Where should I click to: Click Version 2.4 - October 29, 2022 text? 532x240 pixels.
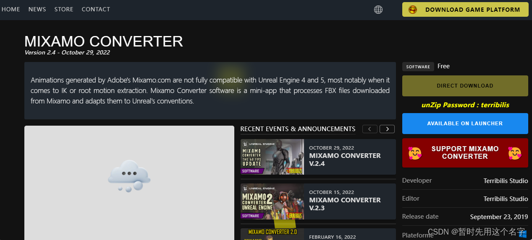(x=67, y=53)
